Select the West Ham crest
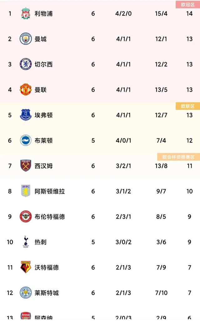This screenshot has height=321, width=200. (x=26, y=166)
